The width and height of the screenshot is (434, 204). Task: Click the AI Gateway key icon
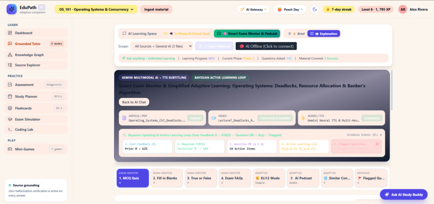pos(242,9)
